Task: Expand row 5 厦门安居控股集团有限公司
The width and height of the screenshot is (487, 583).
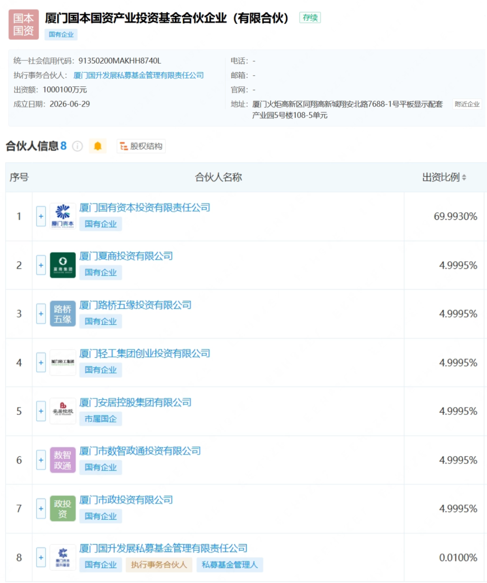Action: [x=41, y=411]
